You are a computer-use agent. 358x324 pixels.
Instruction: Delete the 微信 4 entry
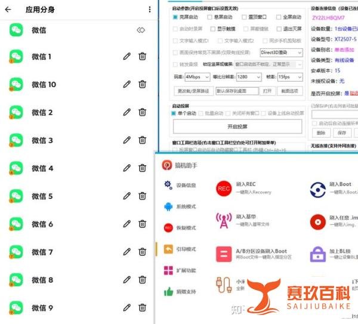click(x=142, y=168)
